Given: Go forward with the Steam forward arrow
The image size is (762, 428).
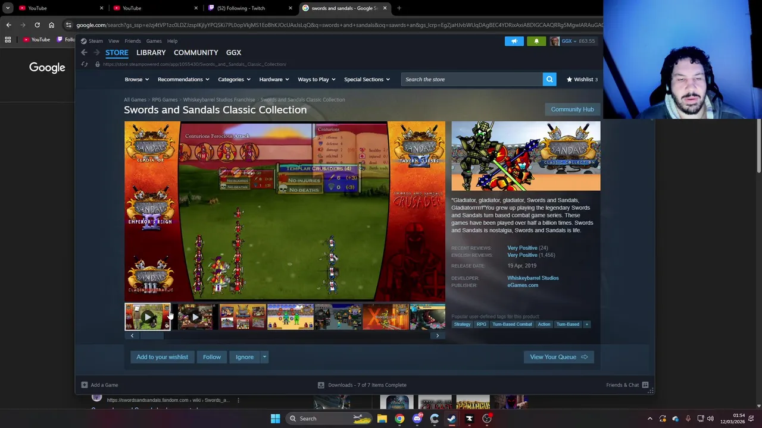Looking at the screenshot, I should click(96, 52).
